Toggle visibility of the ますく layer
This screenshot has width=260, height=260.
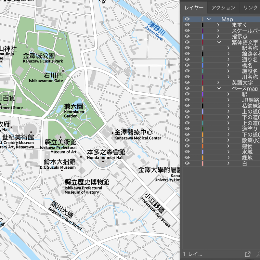click(x=187, y=25)
